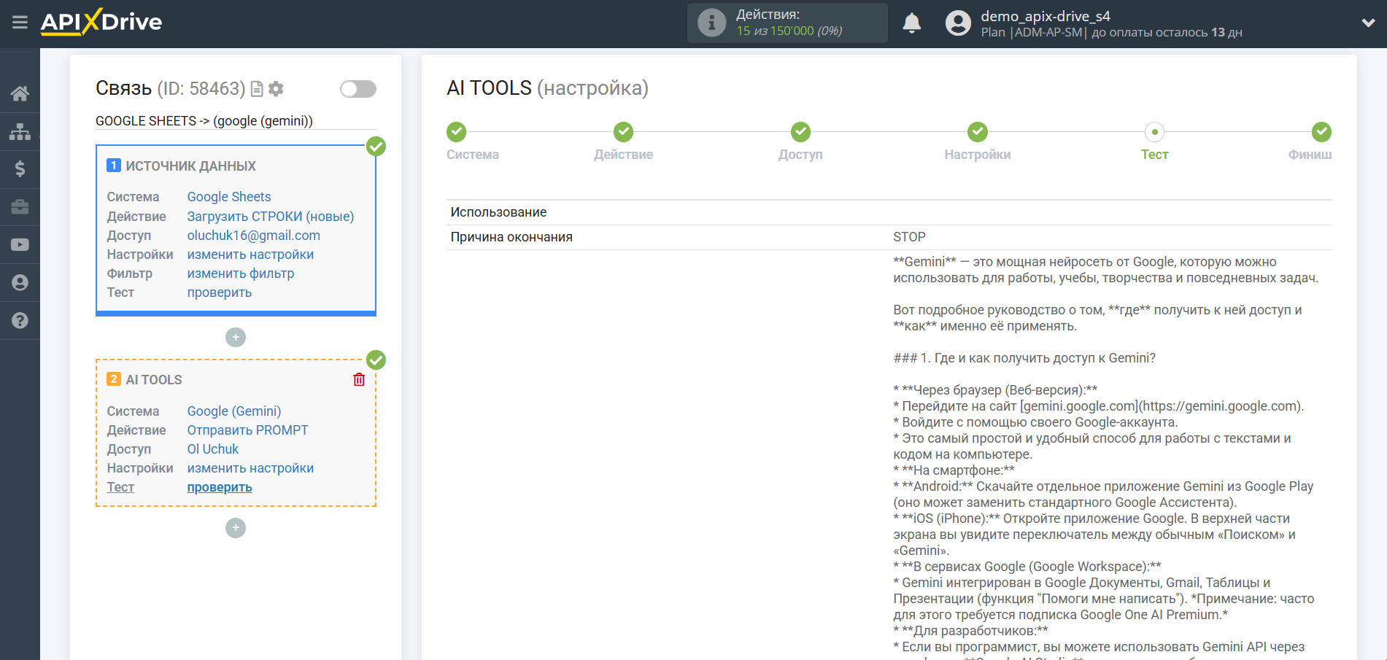
Task: Click the Google (Gemini) system link
Action: (233, 411)
